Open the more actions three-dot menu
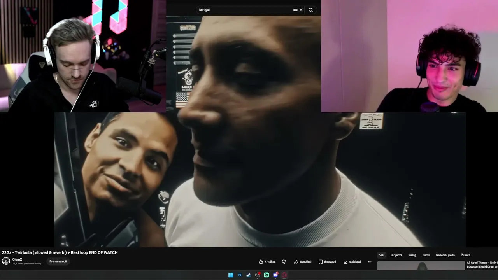Image resolution: width=498 pixels, height=280 pixels. [x=370, y=262]
